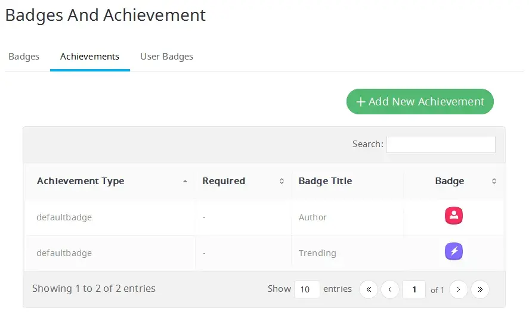The height and width of the screenshot is (321, 529).
Task: Select the Trending badge title row
Action: [x=317, y=253]
